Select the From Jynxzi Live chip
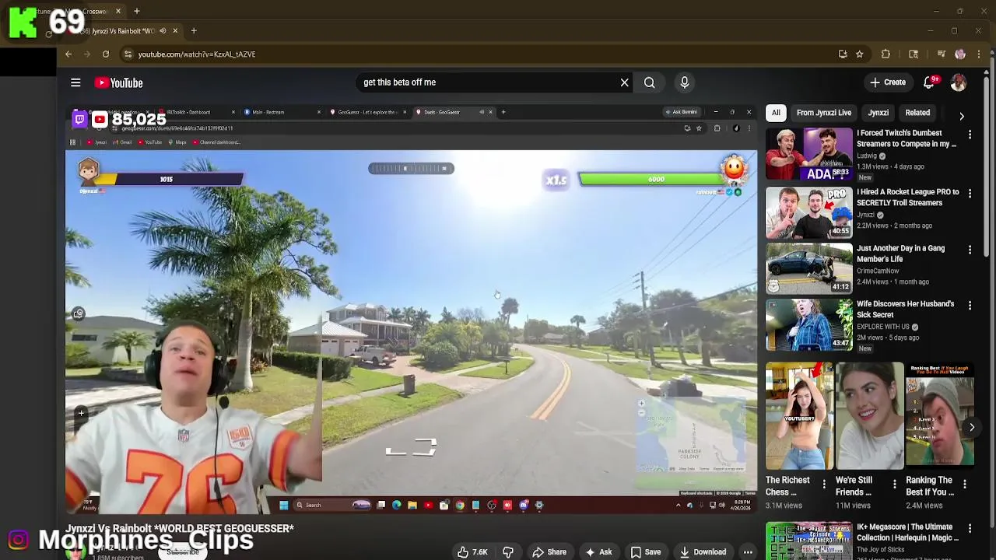This screenshot has height=560, width=996. [x=824, y=113]
